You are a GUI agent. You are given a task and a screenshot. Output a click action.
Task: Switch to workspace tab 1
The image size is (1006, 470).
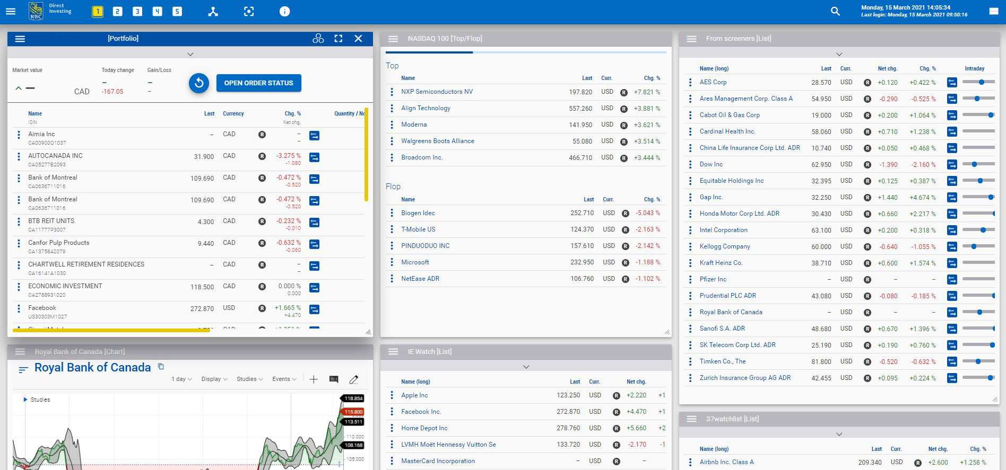(98, 11)
